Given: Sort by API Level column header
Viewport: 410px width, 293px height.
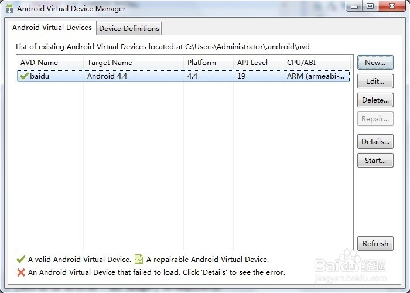Looking at the screenshot, I should [x=258, y=63].
